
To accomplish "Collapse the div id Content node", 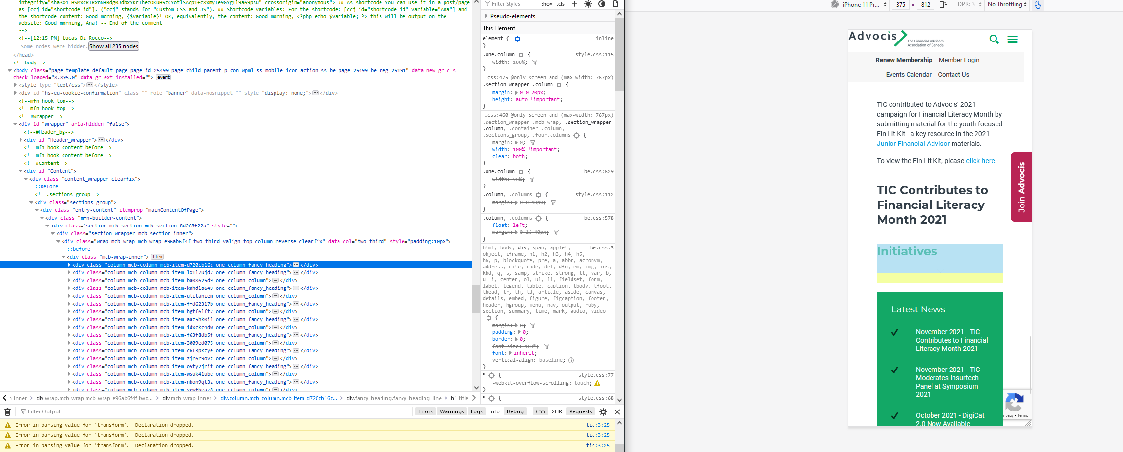I will pyautogui.click(x=21, y=171).
